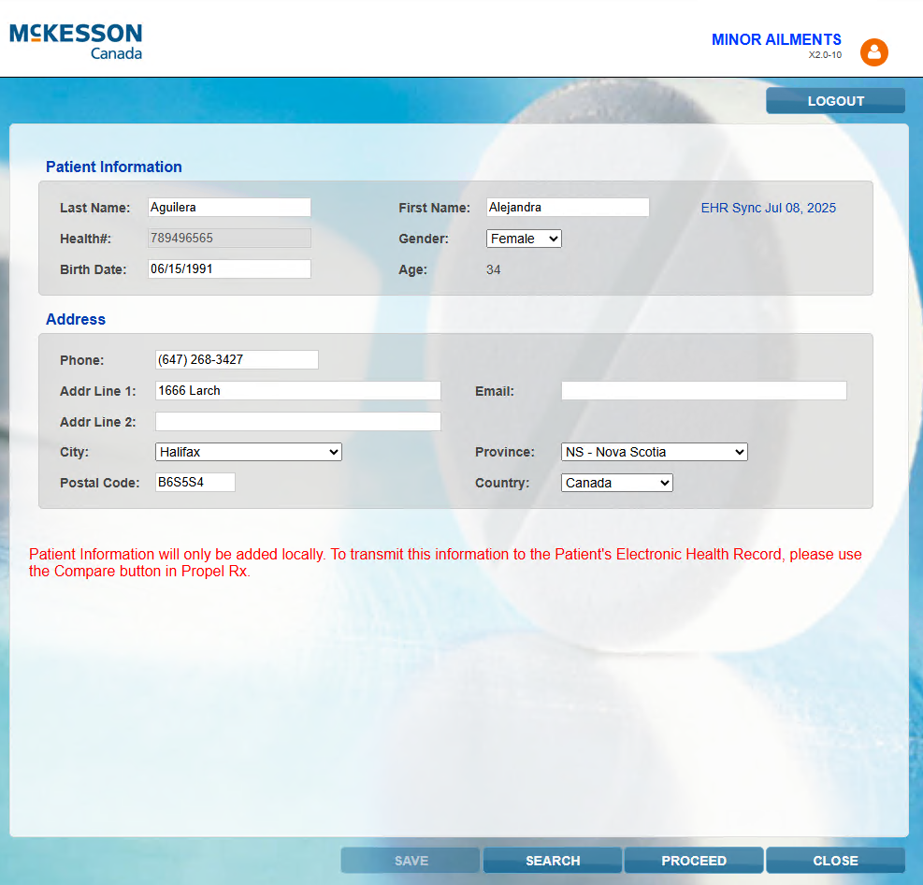Viewport: 923px width, 885px height.
Task: Click the SAVE button
Action: pos(411,861)
